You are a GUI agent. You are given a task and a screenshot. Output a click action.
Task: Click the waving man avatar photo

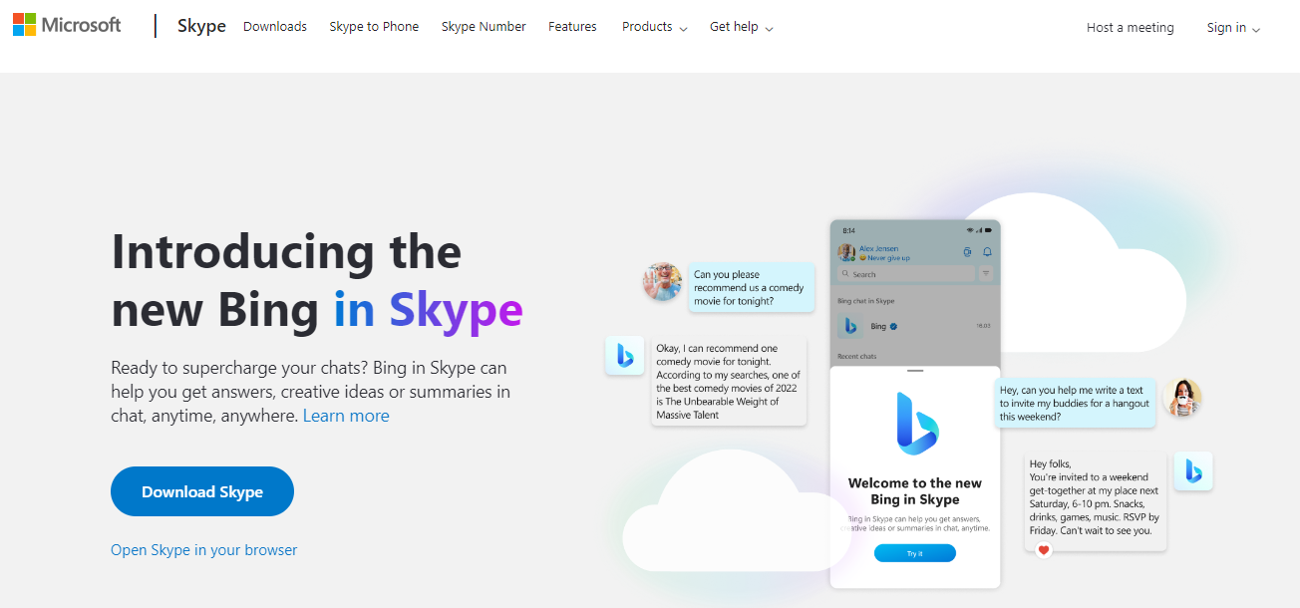662,281
